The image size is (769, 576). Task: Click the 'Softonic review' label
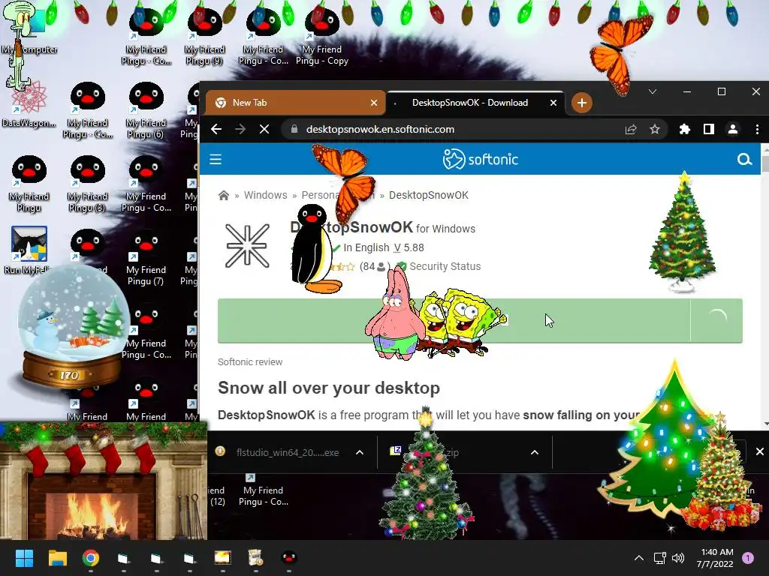250,362
